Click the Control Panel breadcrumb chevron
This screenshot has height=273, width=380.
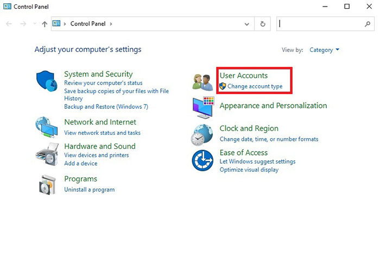click(111, 24)
